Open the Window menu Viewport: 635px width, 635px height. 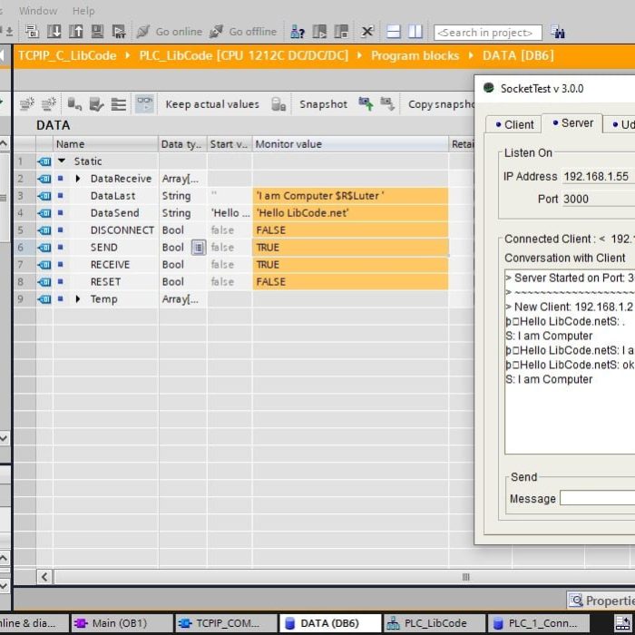tap(38, 11)
